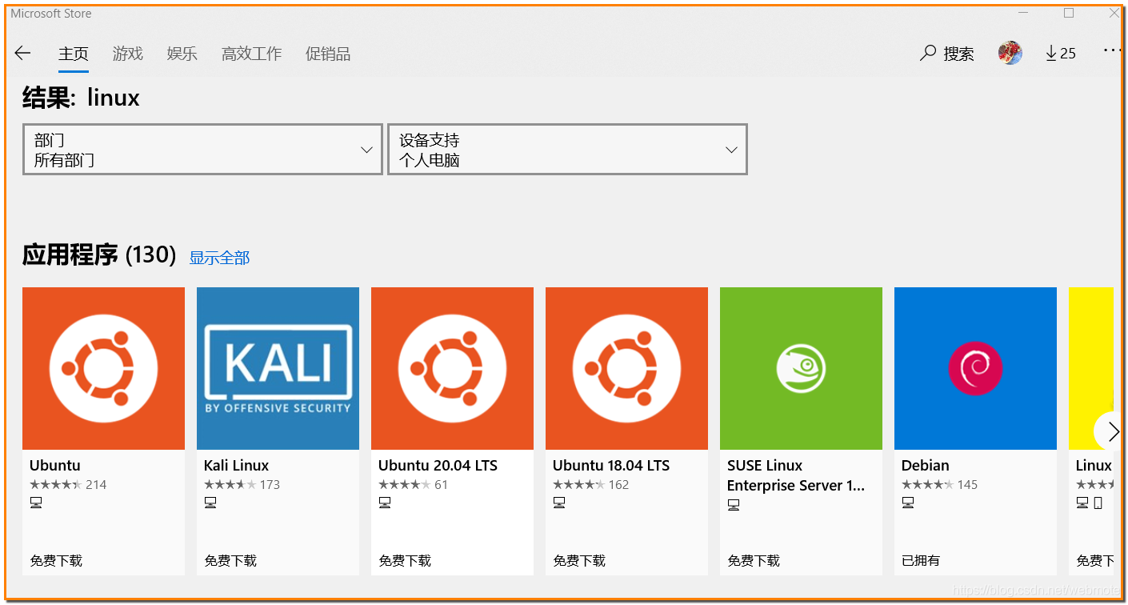The width and height of the screenshot is (1128, 605).
Task: Maximize the Microsoft Store window
Action: pos(1069,13)
